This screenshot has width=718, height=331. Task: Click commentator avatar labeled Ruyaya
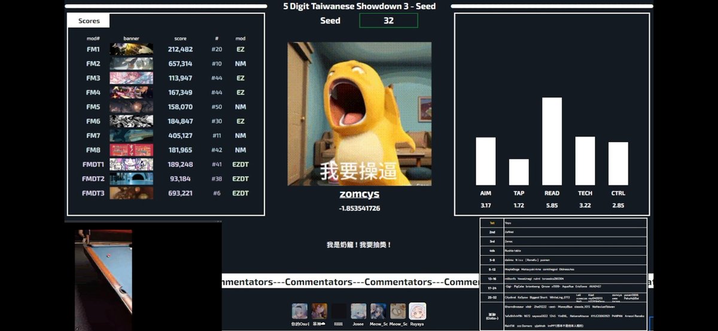417,311
